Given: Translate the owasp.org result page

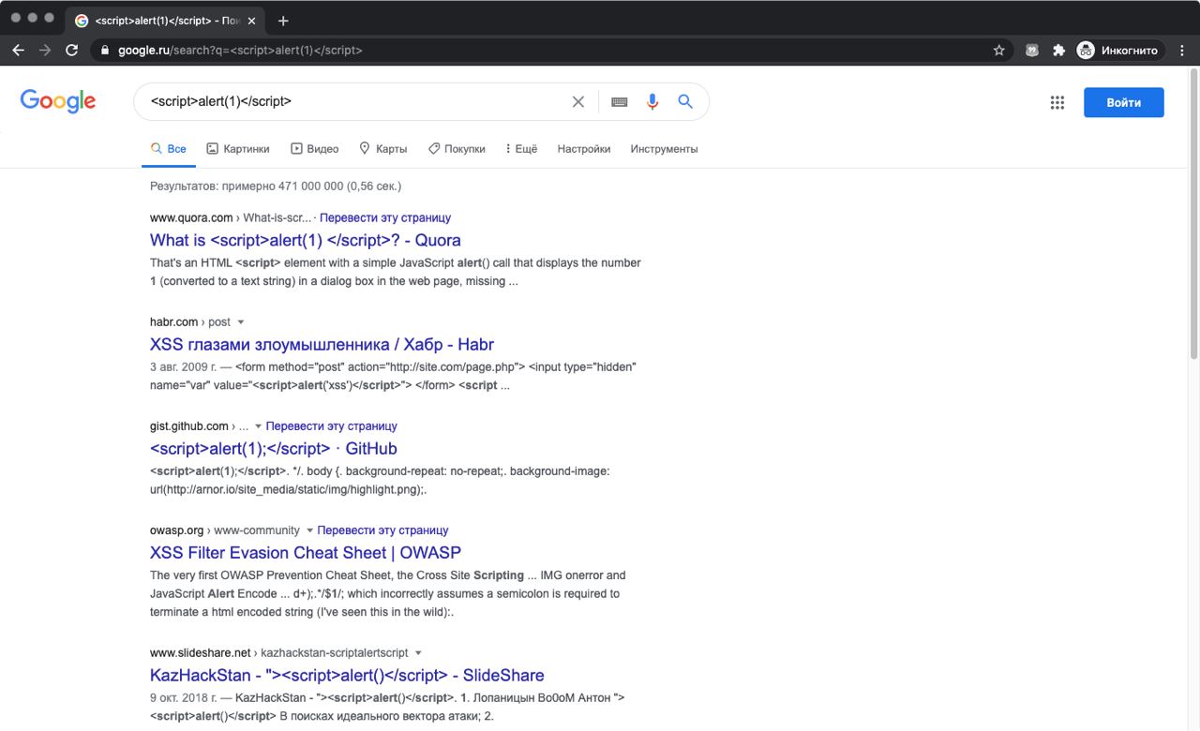Looking at the screenshot, I should pyautogui.click(x=383, y=530).
